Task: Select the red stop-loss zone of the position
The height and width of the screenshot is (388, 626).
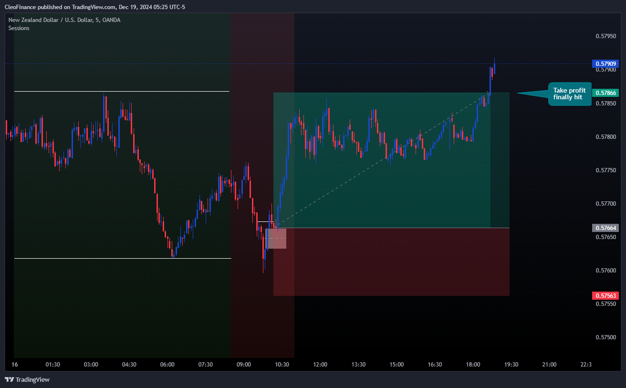Action: click(391, 262)
